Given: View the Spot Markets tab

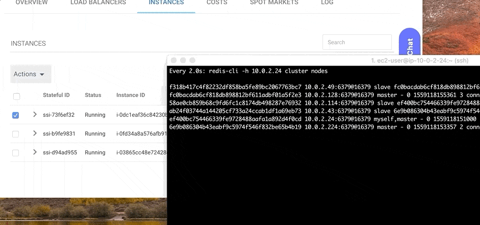Looking at the screenshot, I should coord(274,3).
